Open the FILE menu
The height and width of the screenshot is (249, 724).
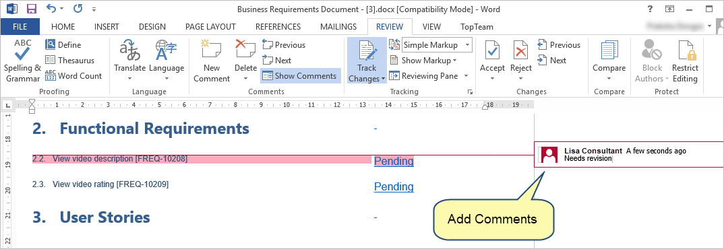click(20, 27)
